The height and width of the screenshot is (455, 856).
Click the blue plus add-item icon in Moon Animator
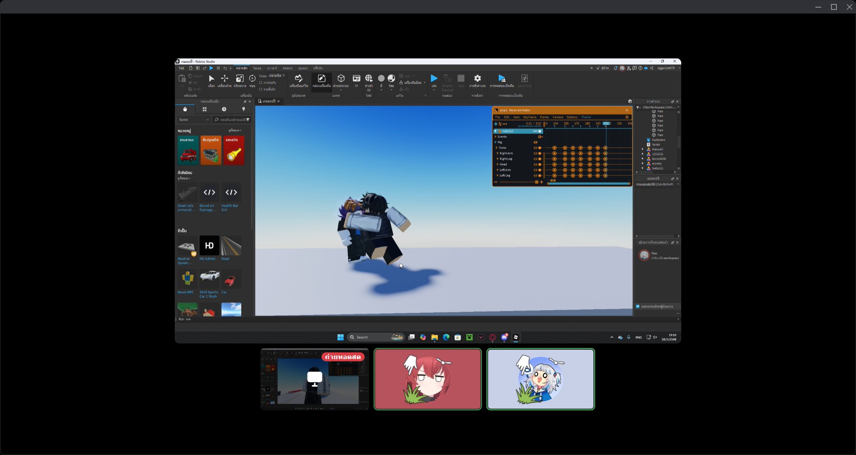click(495, 124)
